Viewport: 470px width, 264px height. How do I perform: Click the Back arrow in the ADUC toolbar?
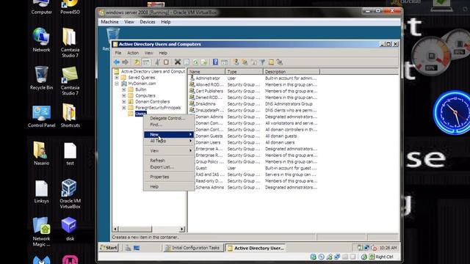tap(117, 62)
